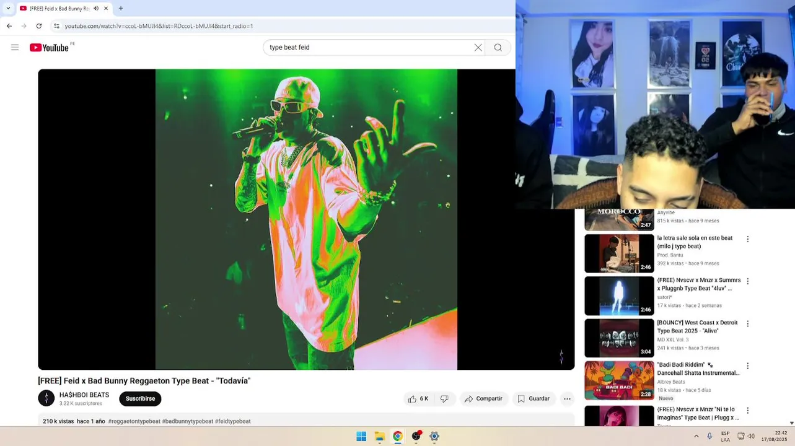
Task: Open #feidtypebeat hashtag
Action: [233, 421]
